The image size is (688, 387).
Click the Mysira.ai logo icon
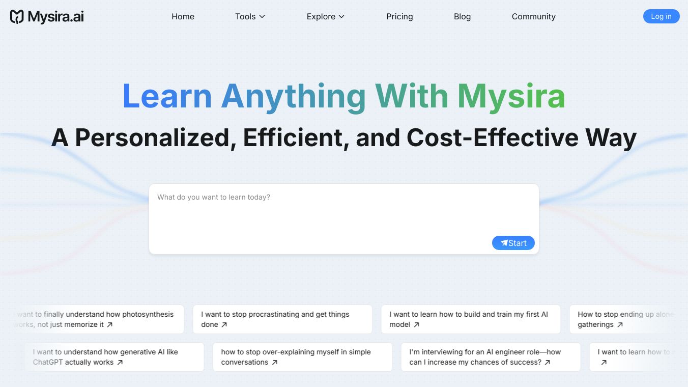[17, 17]
